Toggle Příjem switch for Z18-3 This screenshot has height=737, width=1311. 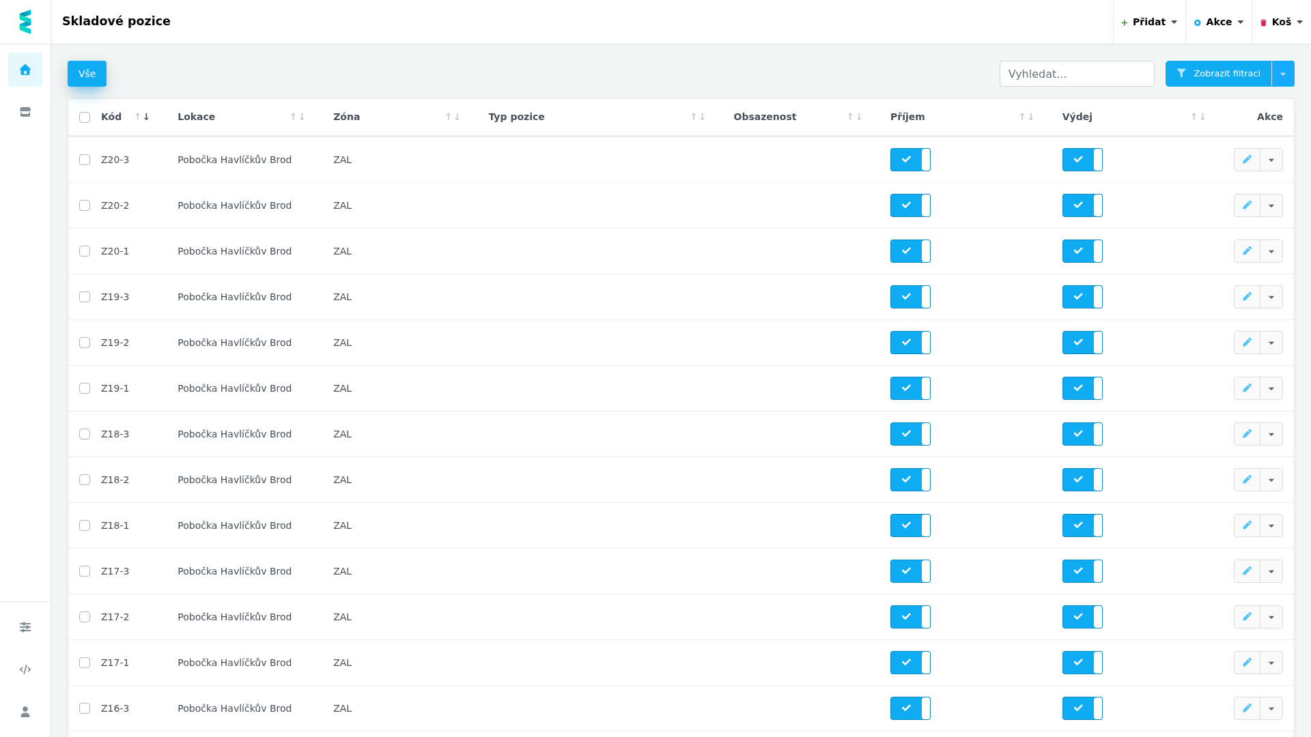pos(910,434)
